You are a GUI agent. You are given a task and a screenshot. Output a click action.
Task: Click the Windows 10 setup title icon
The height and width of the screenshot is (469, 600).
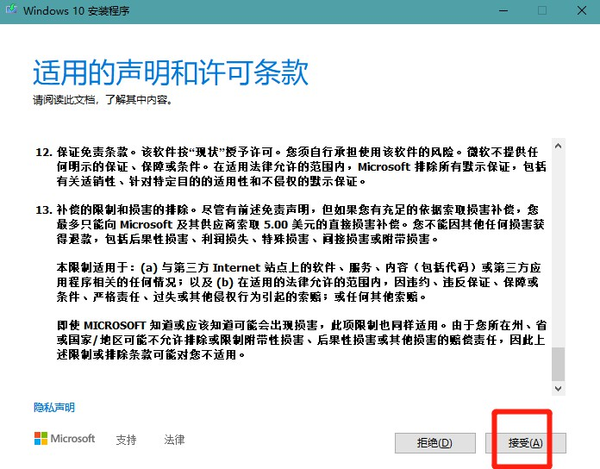pyautogui.click(x=10, y=9)
